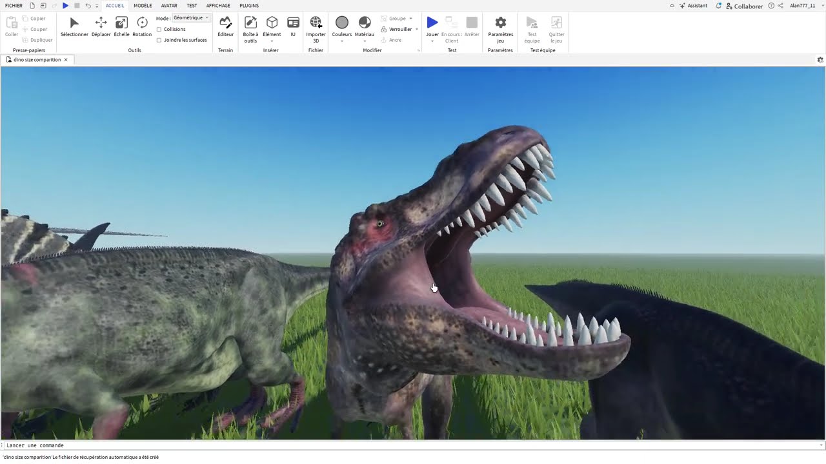Expand the Modifier group launcher arrow
Screen dimensions: 826x464
coord(418,50)
